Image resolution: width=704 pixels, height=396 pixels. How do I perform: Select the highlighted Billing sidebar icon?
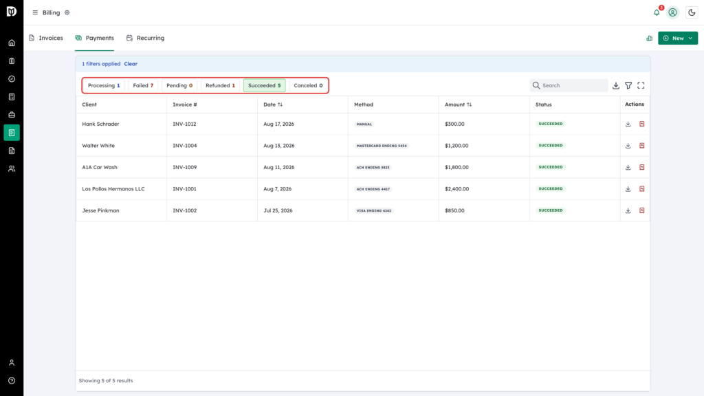[12, 133]
